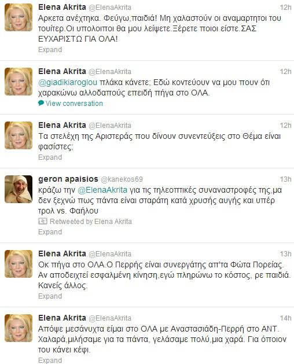This screenshot has height=364, width=294.
Task: Open geron apaisios profile picture
Action: [19, 189]
